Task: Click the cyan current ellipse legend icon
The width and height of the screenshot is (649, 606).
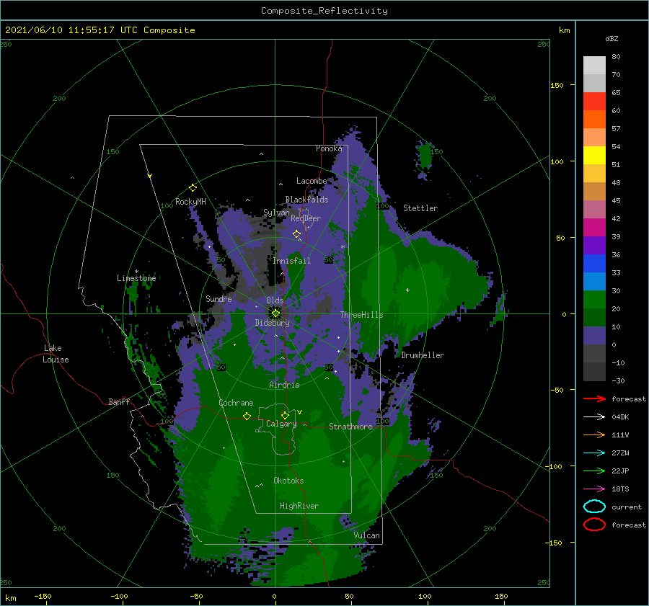Action: pos(594,507)
